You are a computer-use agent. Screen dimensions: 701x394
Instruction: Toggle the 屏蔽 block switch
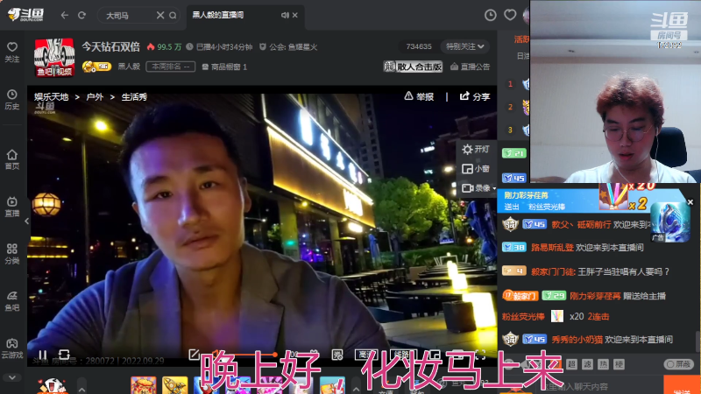coord(678,364)
